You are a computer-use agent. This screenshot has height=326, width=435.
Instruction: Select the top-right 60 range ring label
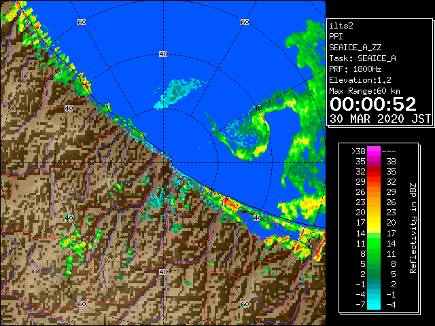pos(245,22)
